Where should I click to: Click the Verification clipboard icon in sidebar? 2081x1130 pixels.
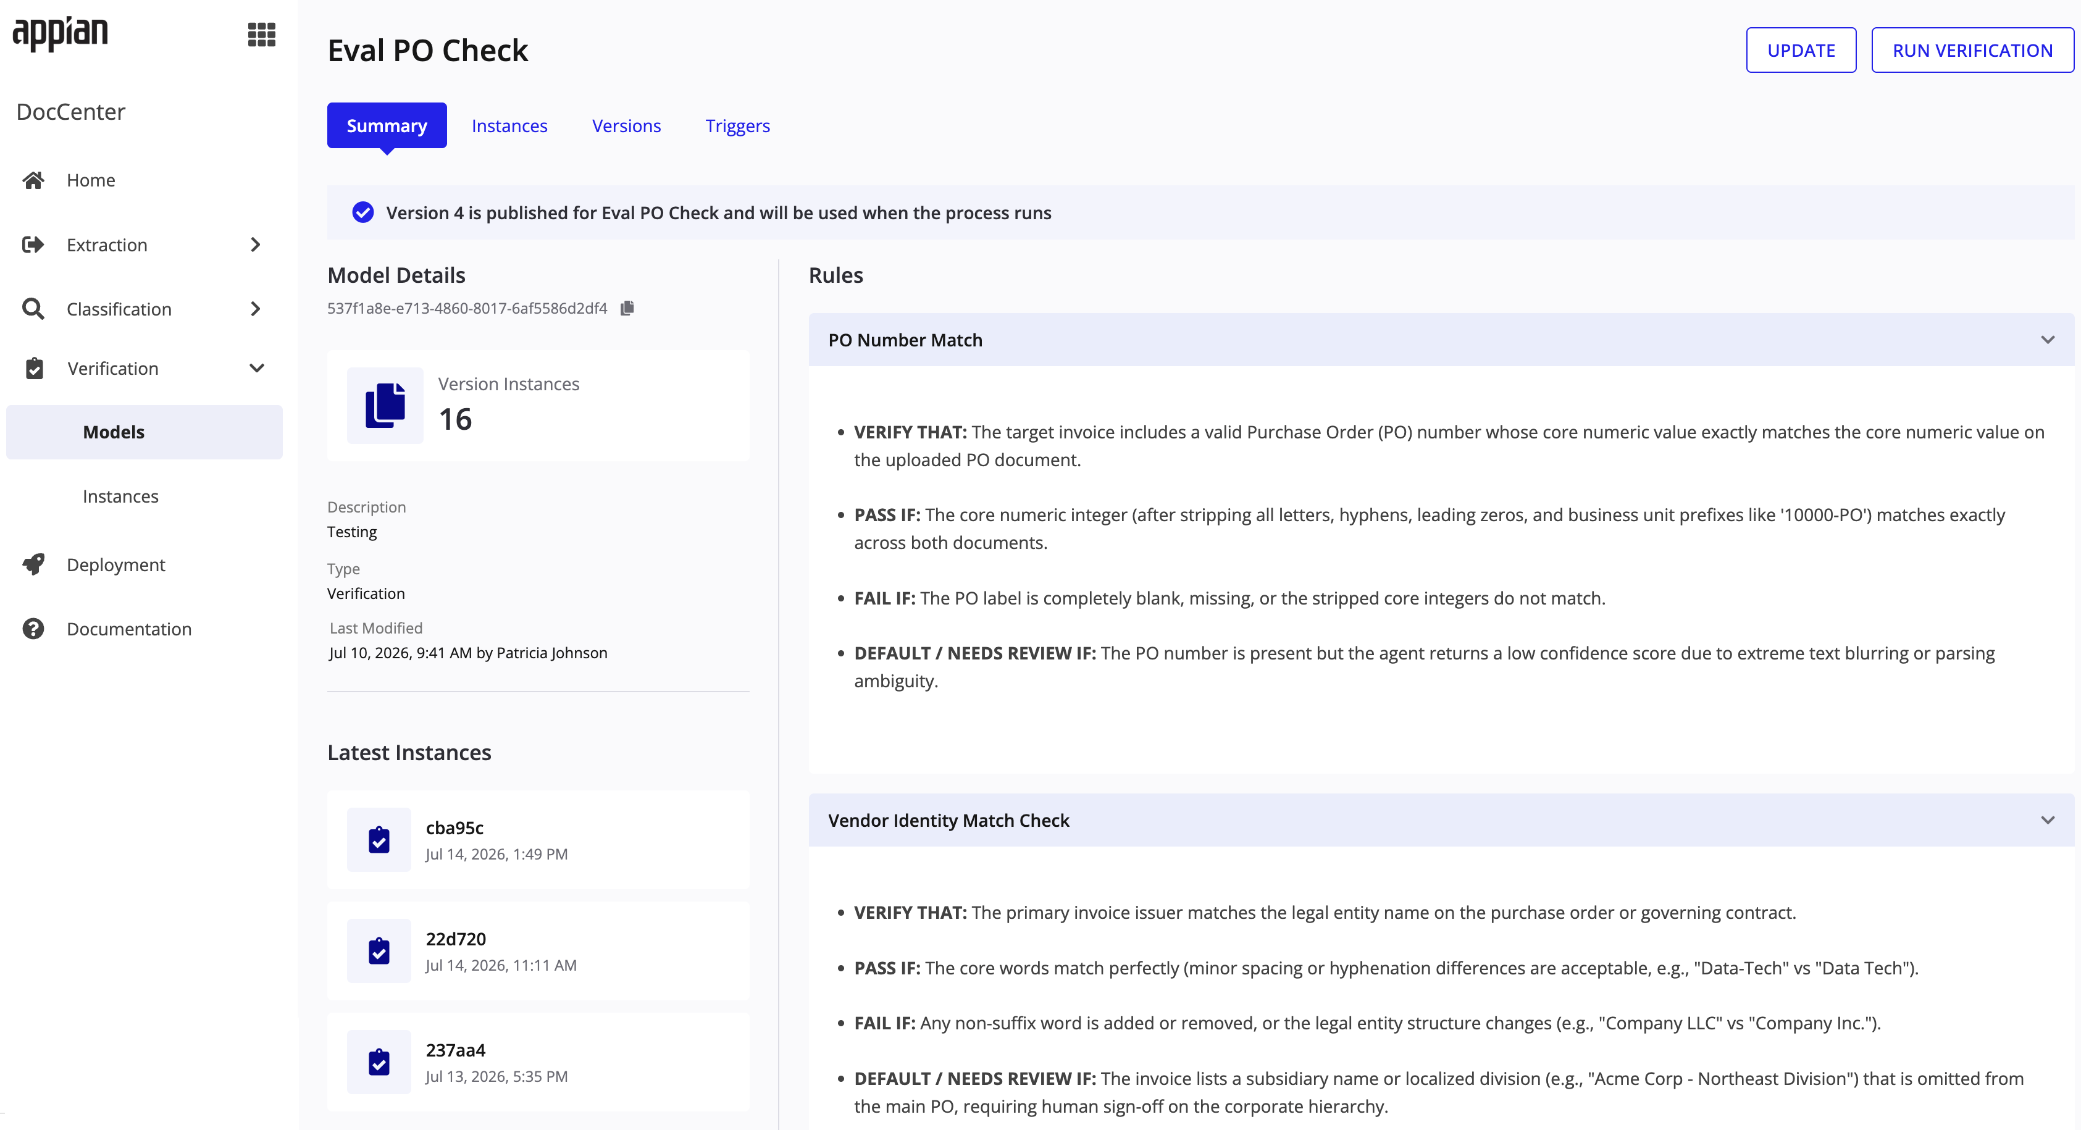tap(34, 368)
